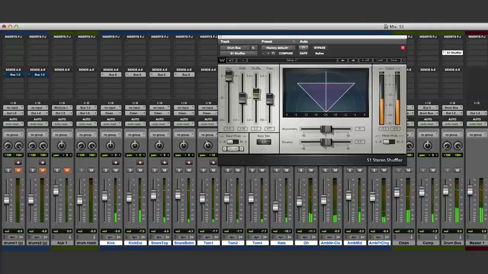488x274 pixels.
Task: Click the Setup A preset name bar
Action: coord(292,61)
